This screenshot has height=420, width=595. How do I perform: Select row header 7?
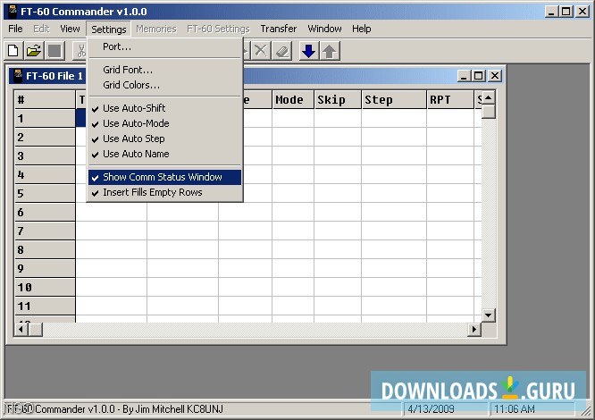click(46, 231)
